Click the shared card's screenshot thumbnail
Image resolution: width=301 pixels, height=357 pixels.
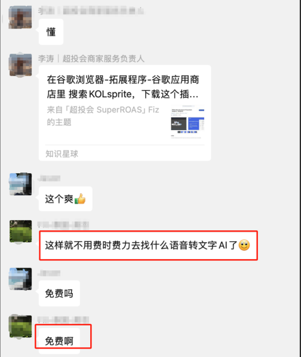(x=188, y=122)
